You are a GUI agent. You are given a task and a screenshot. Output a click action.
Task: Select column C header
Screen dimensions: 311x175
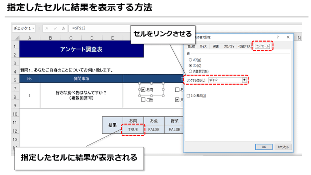click(x=71, y=38)
